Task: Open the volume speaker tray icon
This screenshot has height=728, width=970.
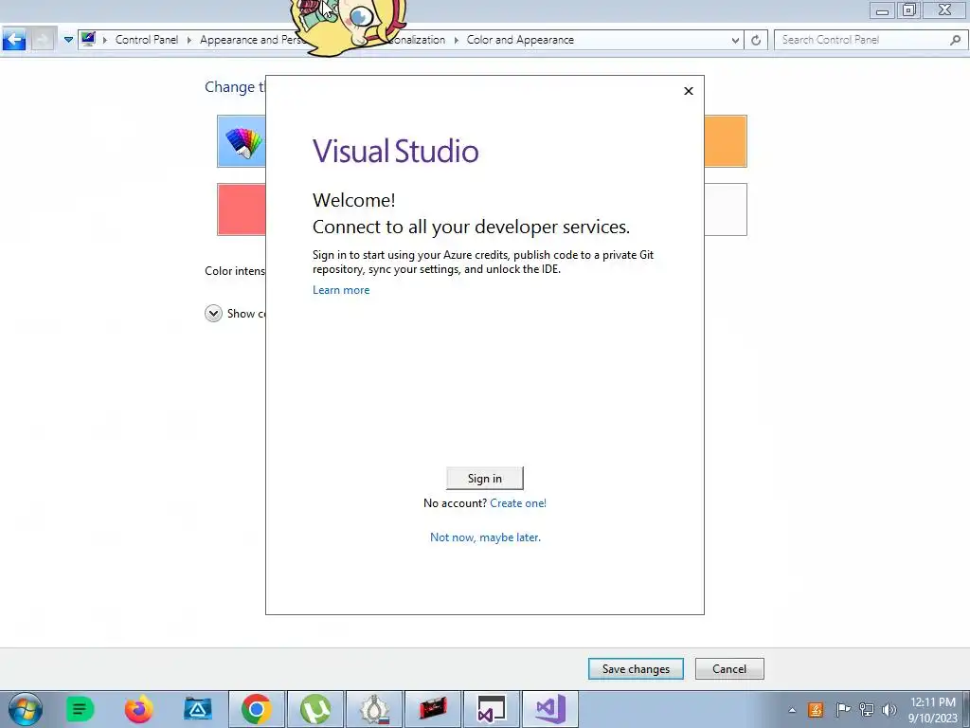Action: tap(889, 709)
